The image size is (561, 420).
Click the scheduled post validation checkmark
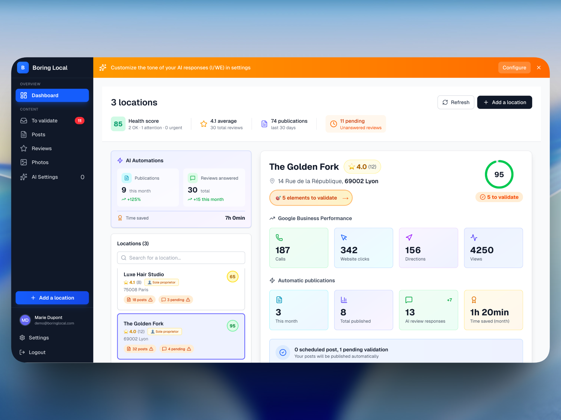click(x=283, y=352)
